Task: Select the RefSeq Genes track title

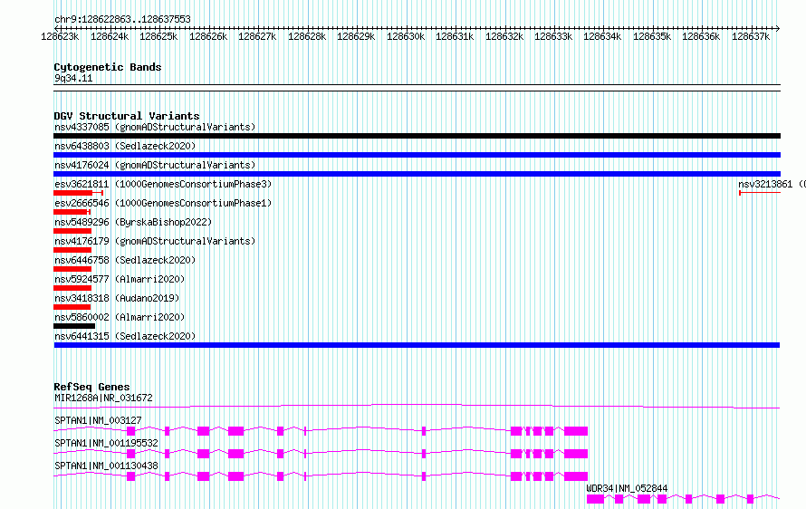Action: click(x=91, y=387)
